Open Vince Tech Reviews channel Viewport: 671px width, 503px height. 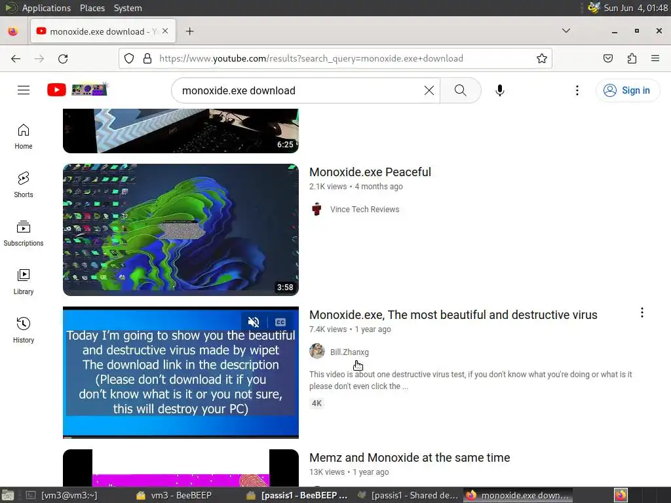[x=364, y=209]
